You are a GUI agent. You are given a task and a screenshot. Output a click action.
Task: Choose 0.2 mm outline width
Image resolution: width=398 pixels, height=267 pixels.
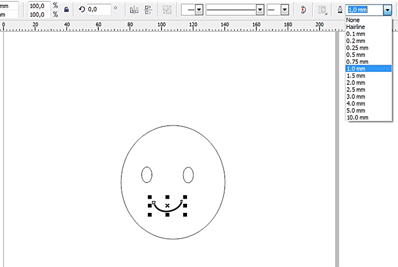point(368,40)
